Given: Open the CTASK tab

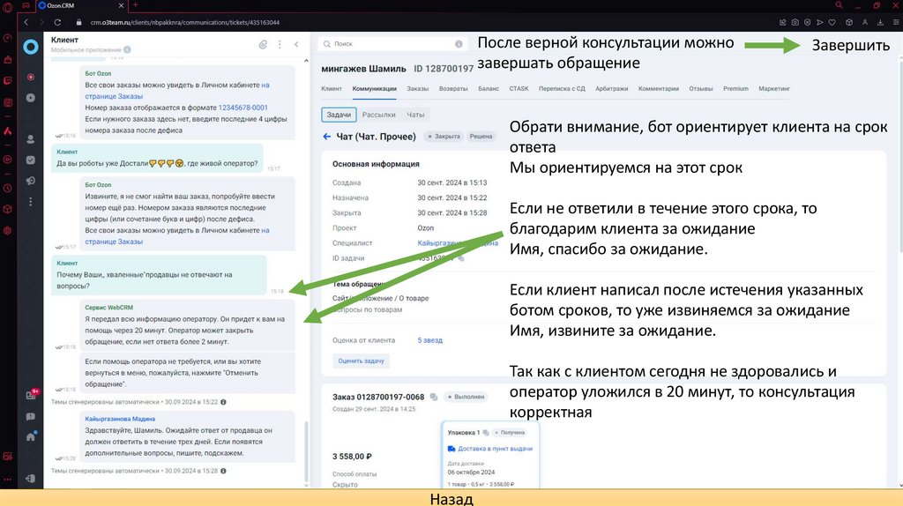Looking at the screenshot, I should (519, 89).
